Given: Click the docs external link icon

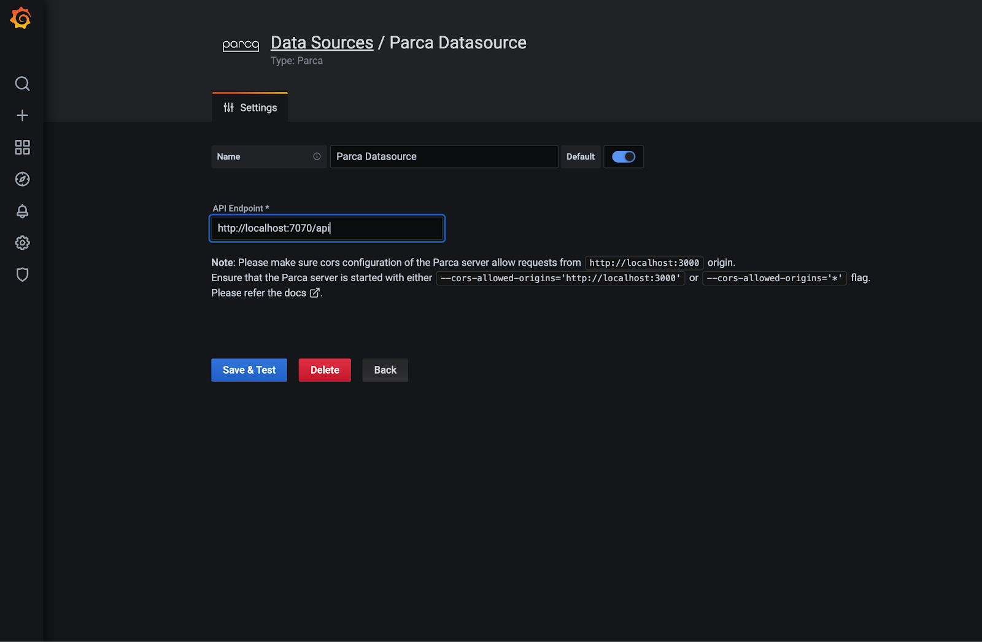Looking at the screenshot, I should (x=314, y=293).
